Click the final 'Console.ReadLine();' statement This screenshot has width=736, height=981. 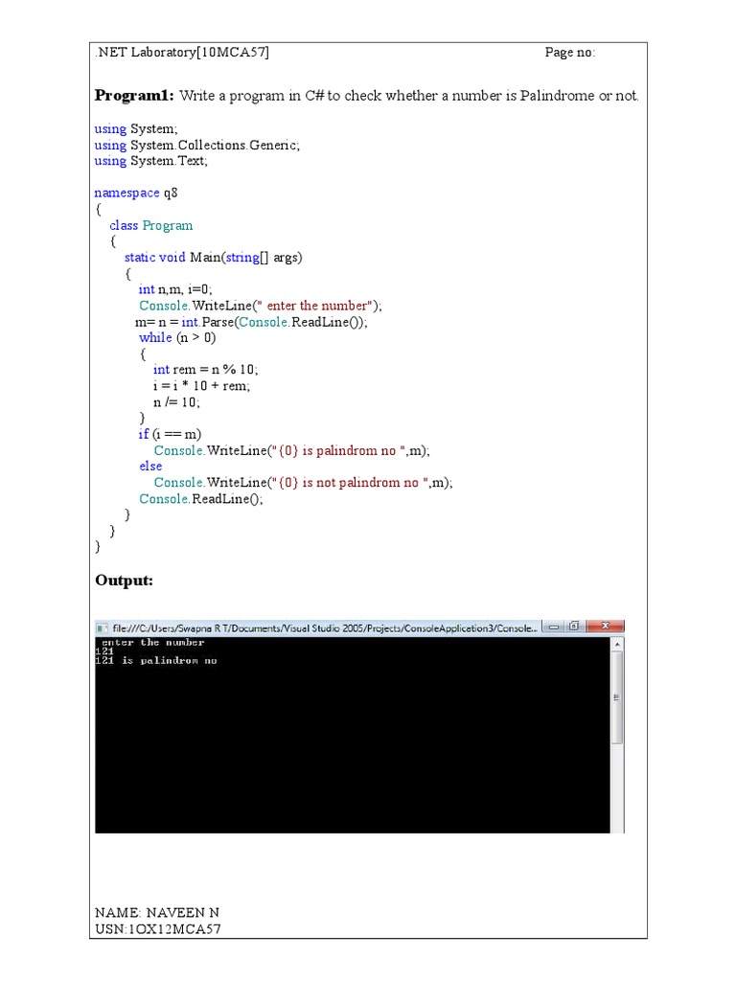click(201, 498)
